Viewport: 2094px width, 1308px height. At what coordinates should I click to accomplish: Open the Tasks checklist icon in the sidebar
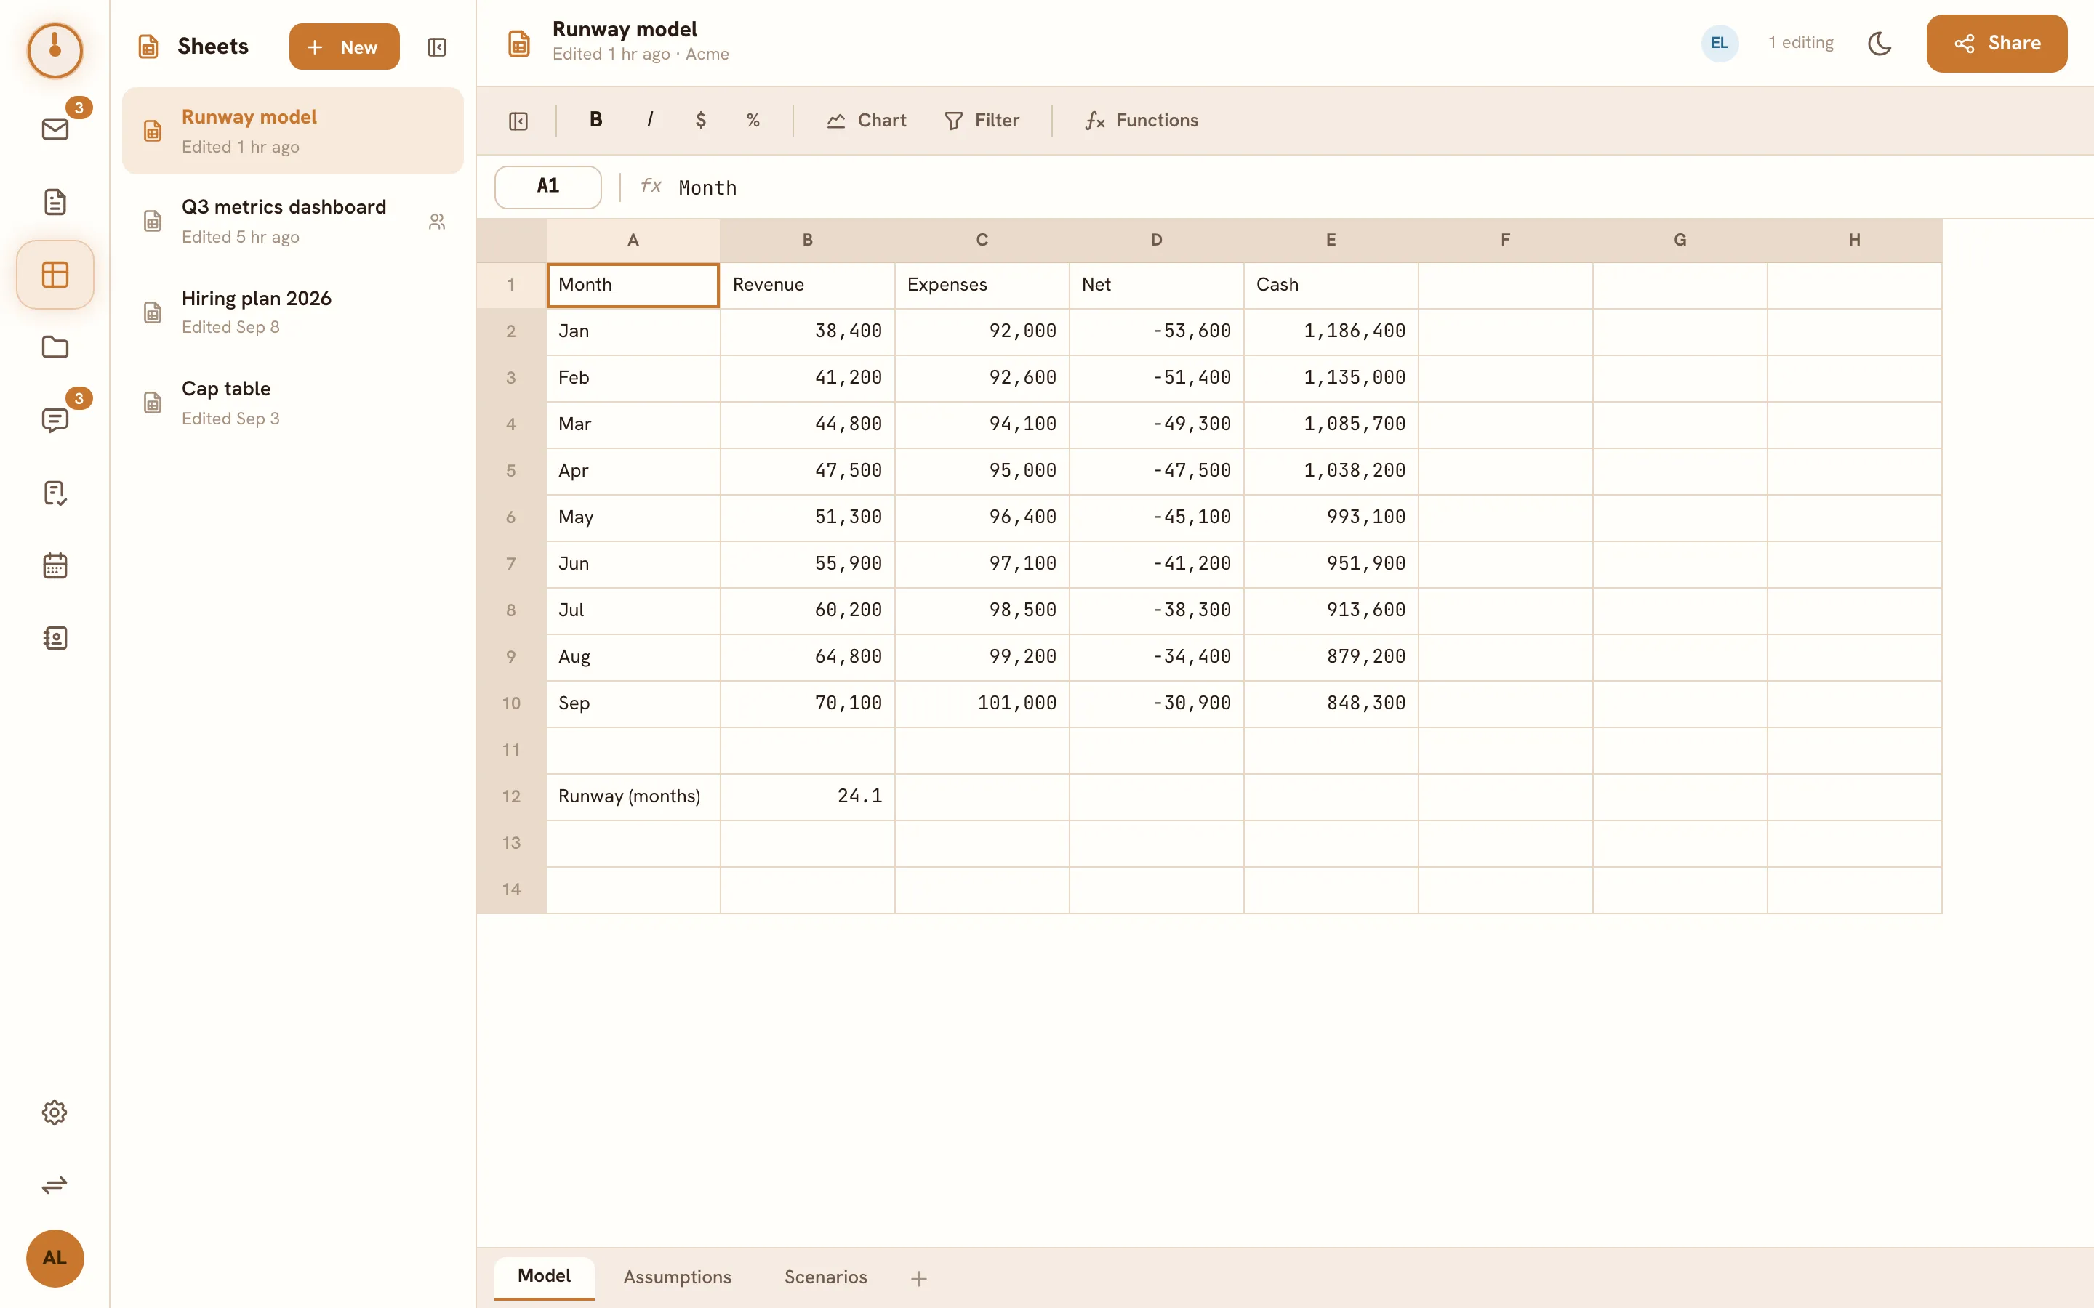click(55, 493)
